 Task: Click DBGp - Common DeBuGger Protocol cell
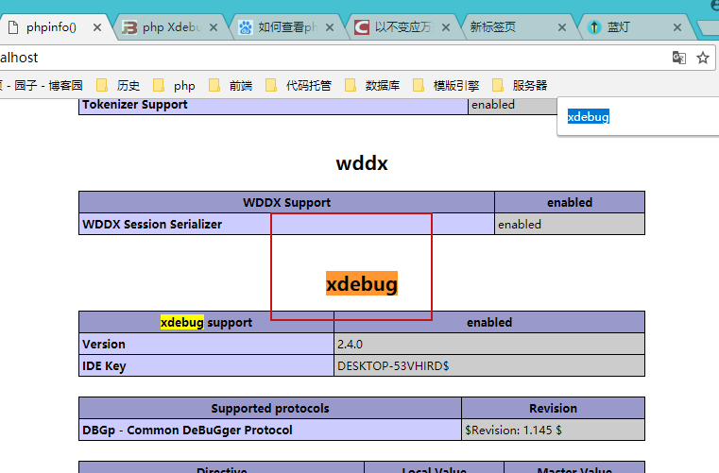coord(270,430)
